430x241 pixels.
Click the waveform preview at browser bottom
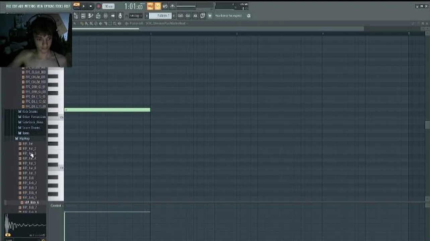coord(25,225)
